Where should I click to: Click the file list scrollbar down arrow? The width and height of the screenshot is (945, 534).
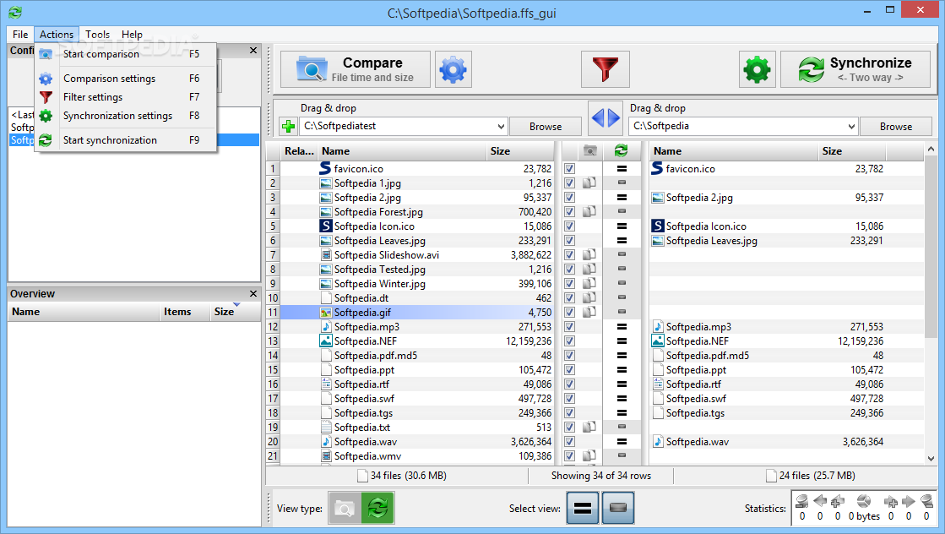(x=931, y=458)
